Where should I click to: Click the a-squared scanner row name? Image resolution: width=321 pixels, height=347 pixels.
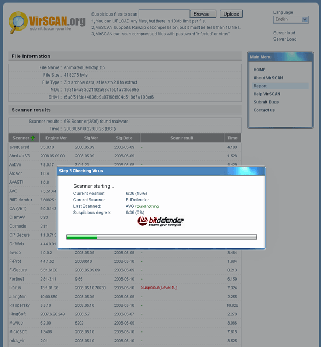pos(19,147)
